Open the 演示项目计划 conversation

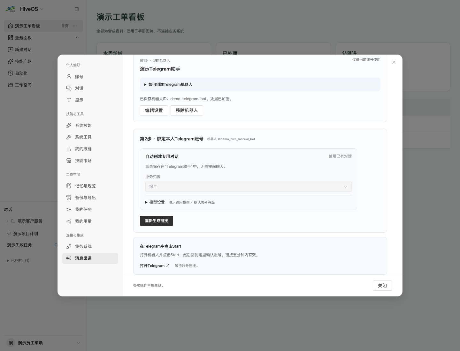(26, 234)
